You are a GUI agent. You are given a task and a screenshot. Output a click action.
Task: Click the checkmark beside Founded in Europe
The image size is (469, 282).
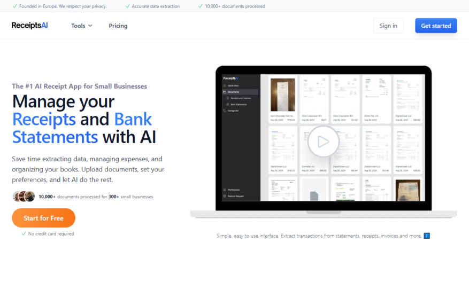point(14,6)
